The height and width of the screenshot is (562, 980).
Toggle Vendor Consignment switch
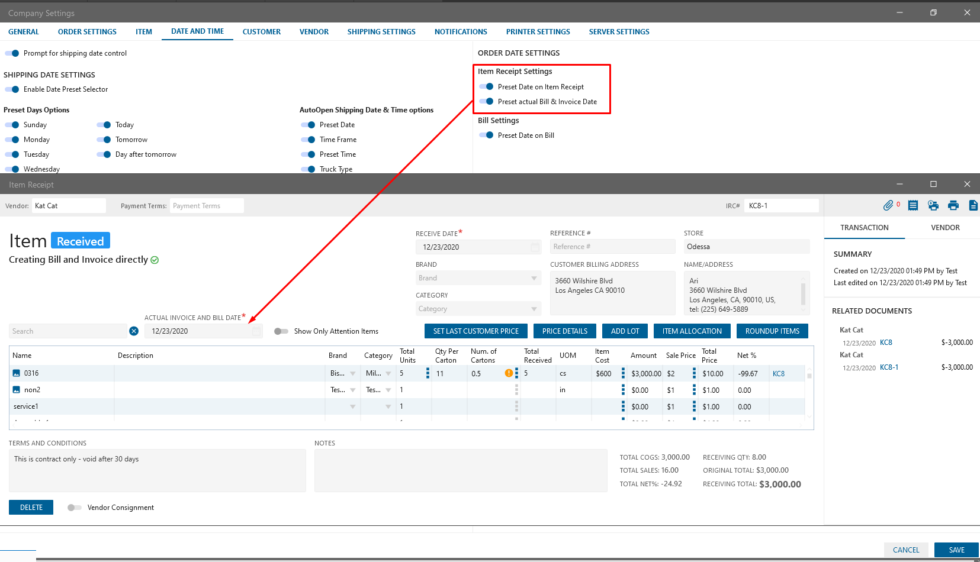[74, 508]
